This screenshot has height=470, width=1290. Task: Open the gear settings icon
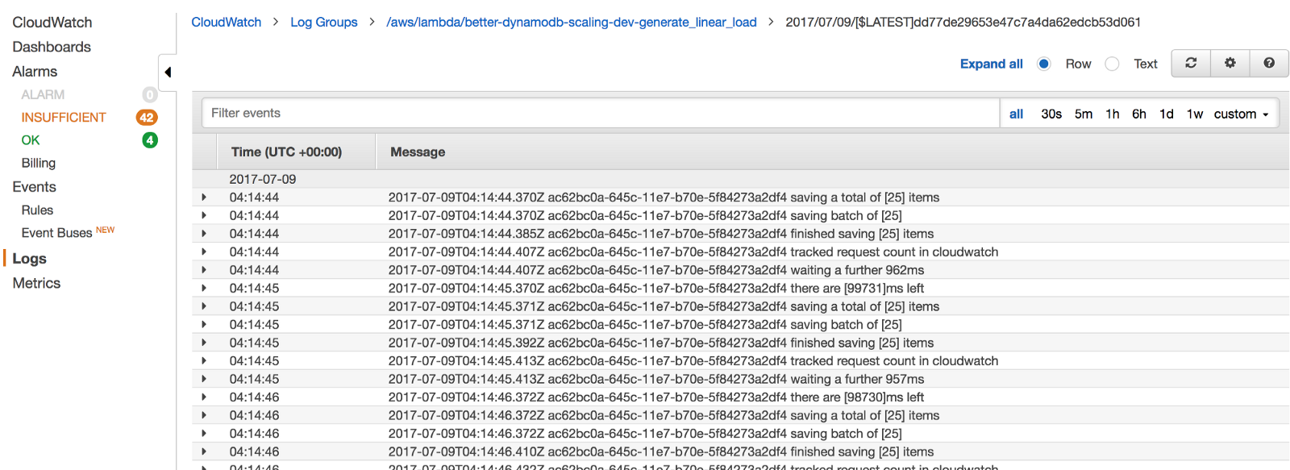coord(1230,63)
